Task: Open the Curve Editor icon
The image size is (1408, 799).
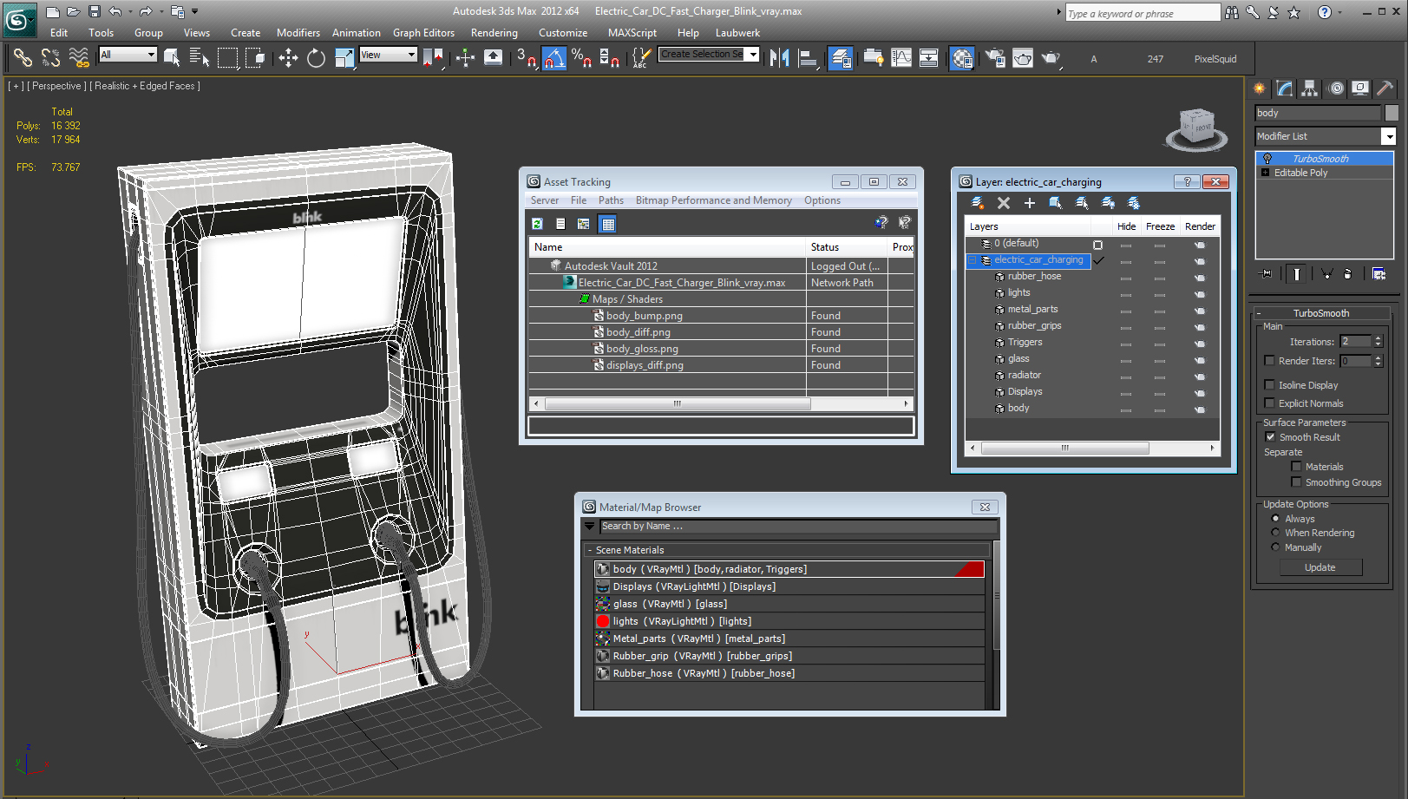Action: pyautogui.click(x=901, y=58)
